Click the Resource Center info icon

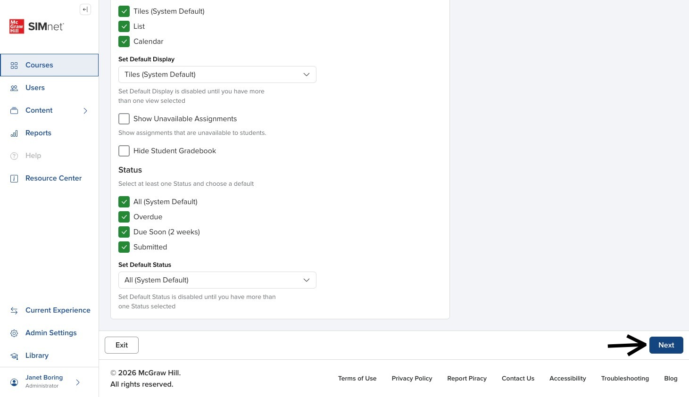[x=14, y=179]
